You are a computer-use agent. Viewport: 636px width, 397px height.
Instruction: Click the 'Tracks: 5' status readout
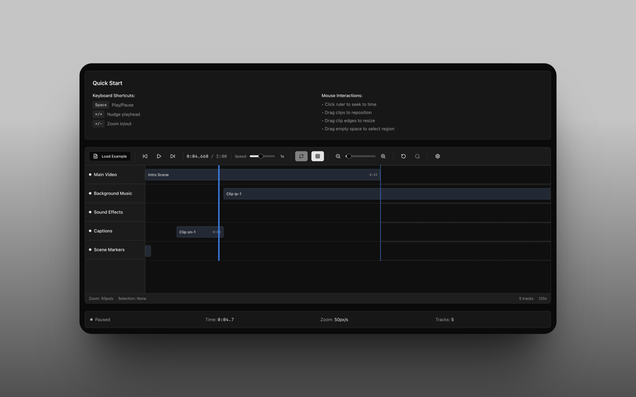(445, 319)
